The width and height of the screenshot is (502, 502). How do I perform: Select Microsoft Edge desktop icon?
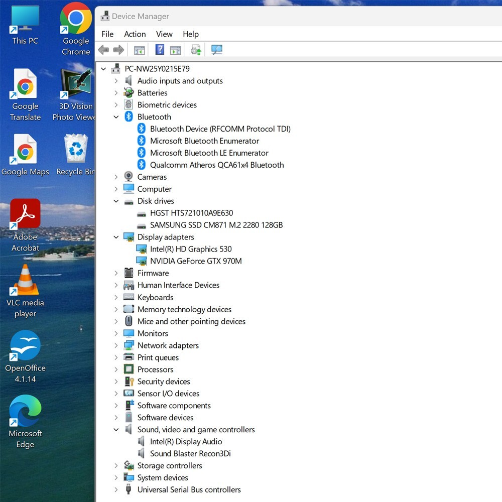pyautogui.click(x=25, y=422)
